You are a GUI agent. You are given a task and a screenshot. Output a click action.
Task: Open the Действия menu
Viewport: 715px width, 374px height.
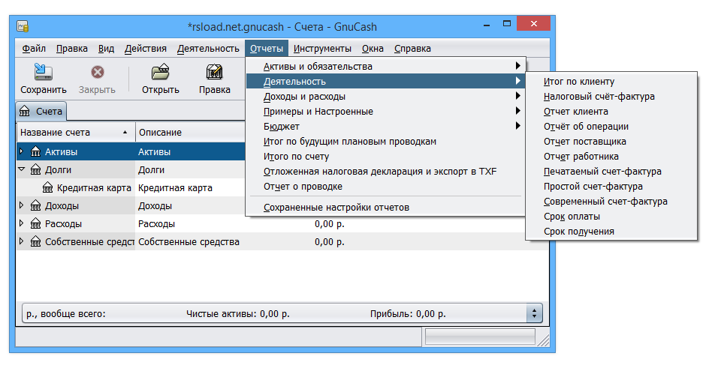coord(146,48)
